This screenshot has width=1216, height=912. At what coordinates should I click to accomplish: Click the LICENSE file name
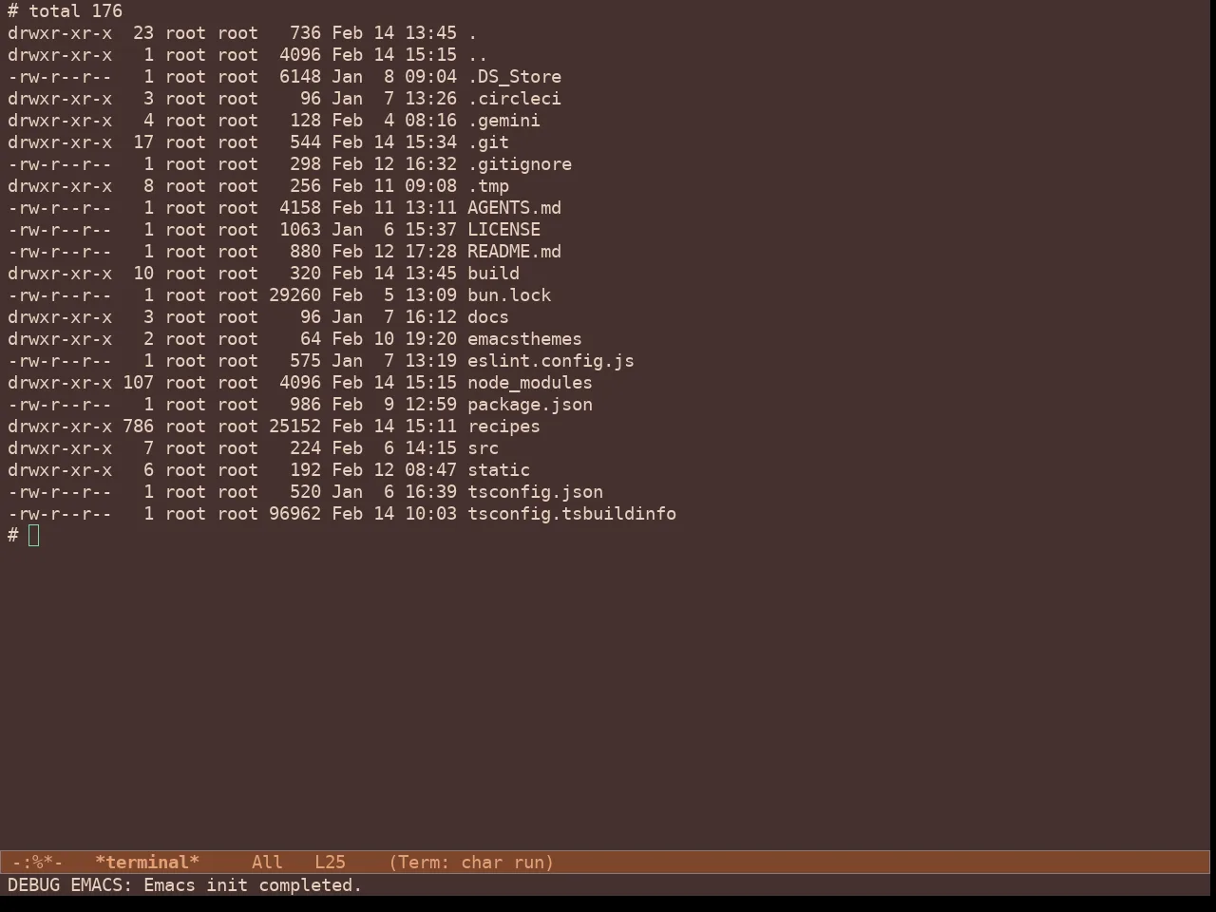pyautogui.click(x=503, y=230)
